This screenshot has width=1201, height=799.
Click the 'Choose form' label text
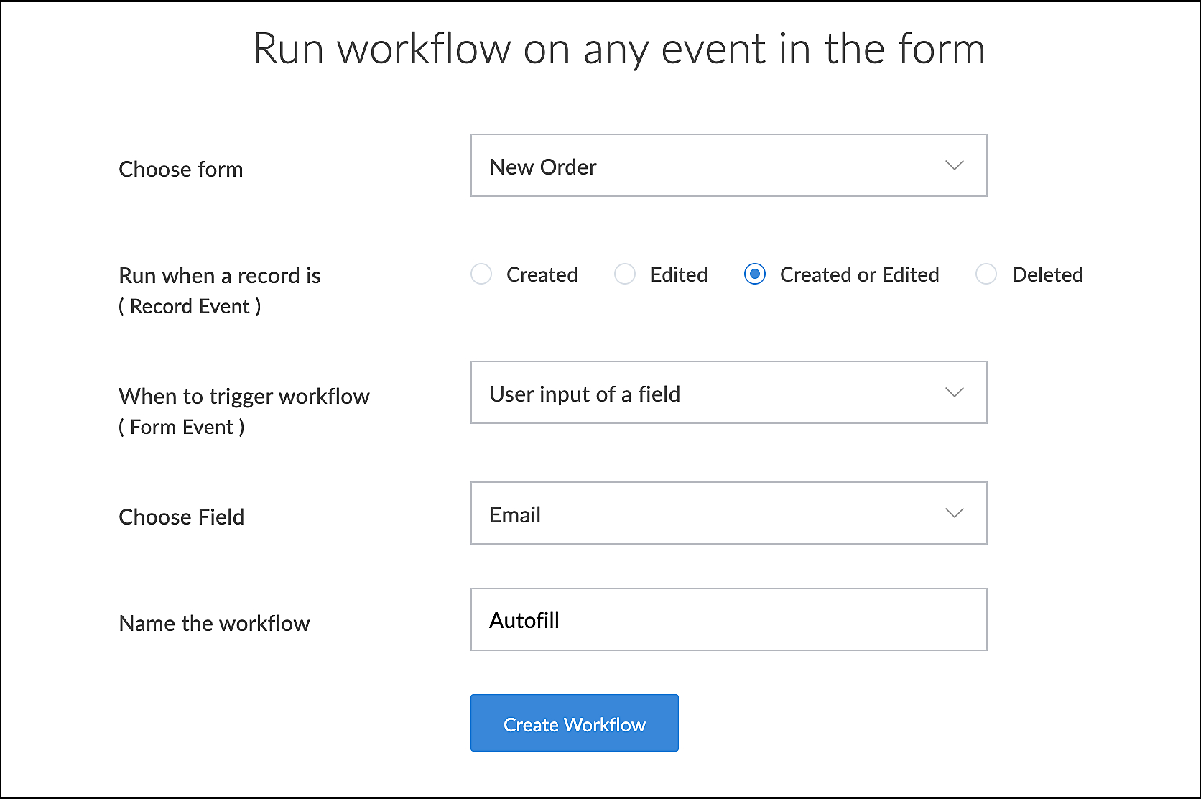click(181, 170)
